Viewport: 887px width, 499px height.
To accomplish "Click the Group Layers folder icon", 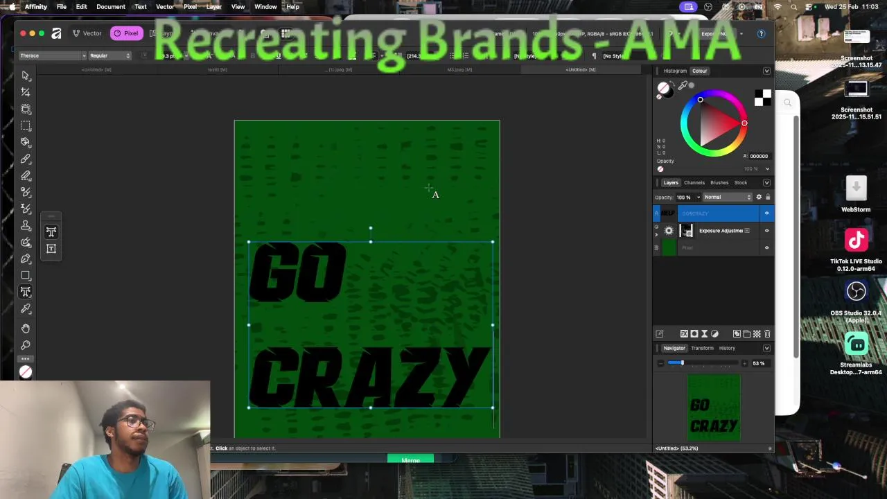I will [746, 334].
